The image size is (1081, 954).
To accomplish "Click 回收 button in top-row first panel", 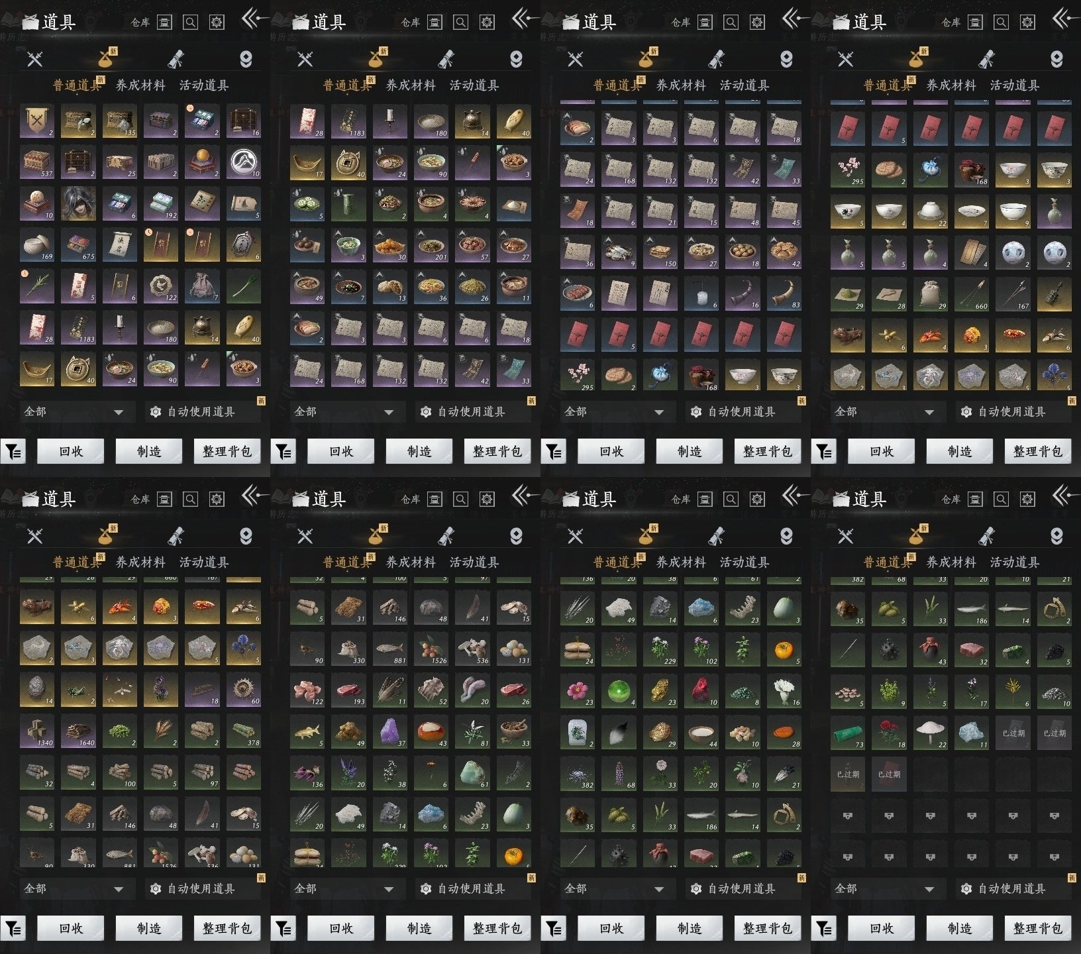I will [71, 451].
